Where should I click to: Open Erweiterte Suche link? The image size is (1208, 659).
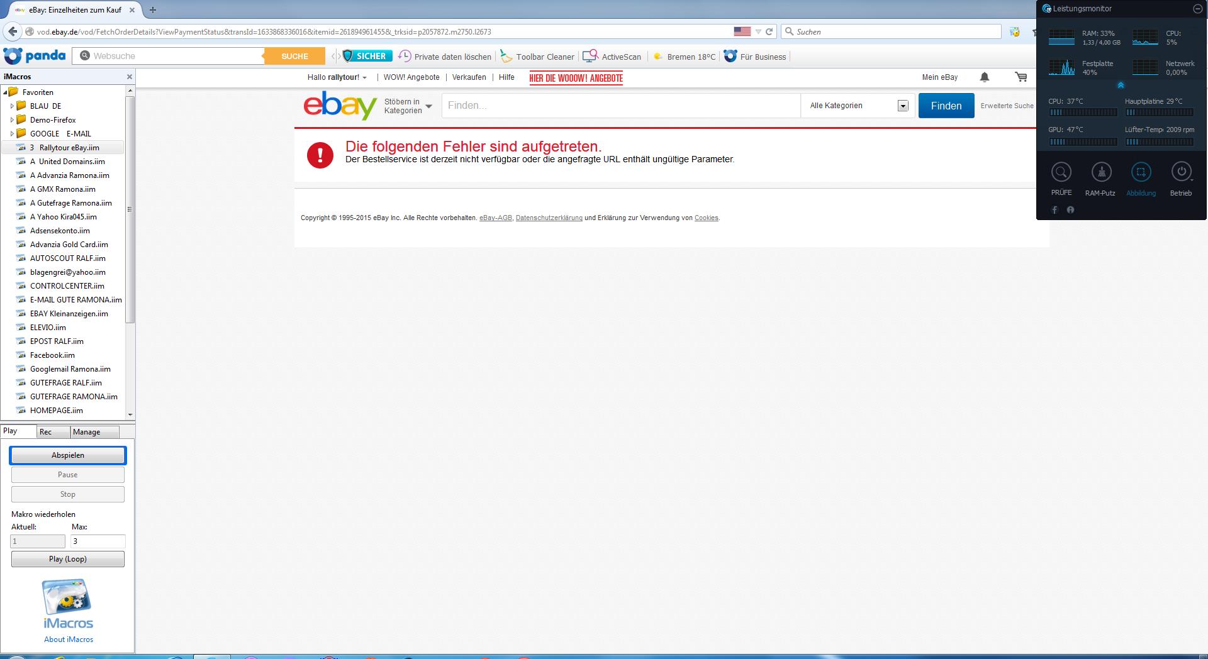coord(1007,106)
